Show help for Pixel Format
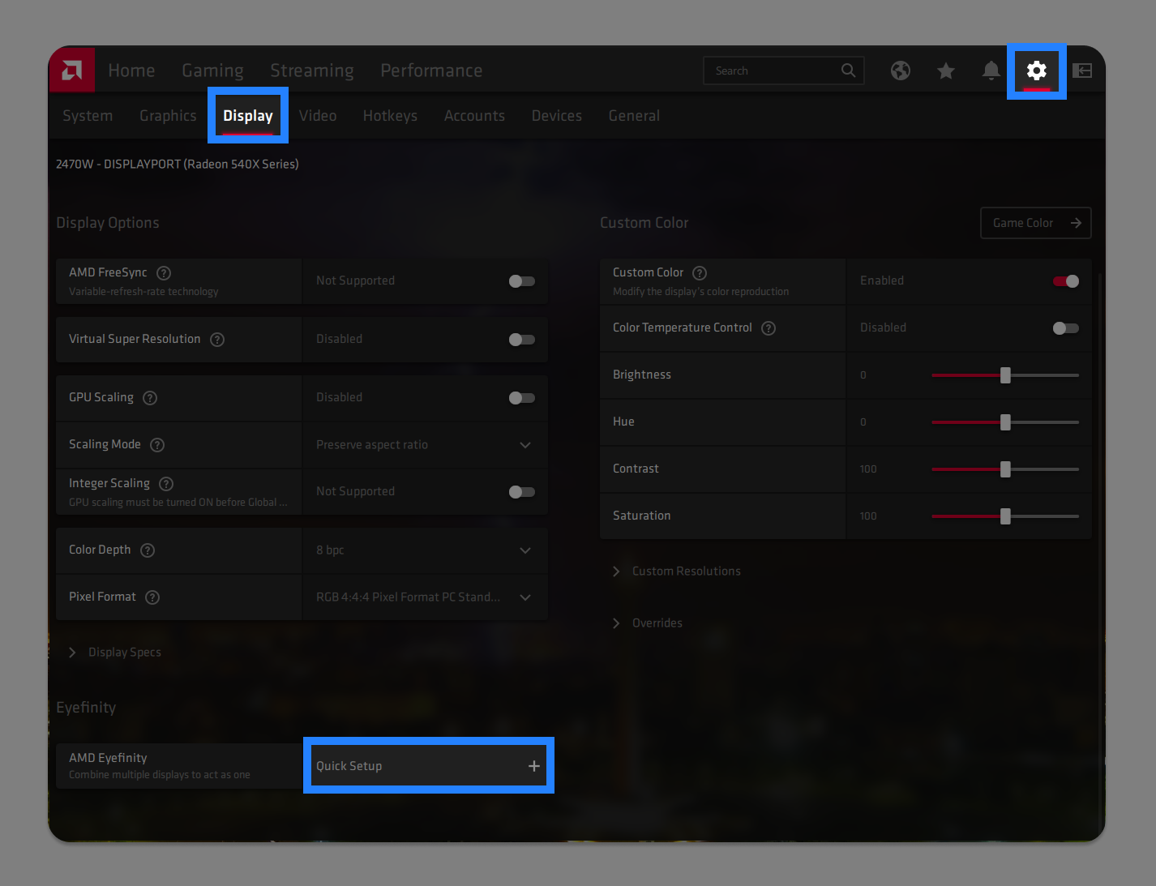Screen dimensions: 1156x886 pyautogui.click(x=152, y=597)
